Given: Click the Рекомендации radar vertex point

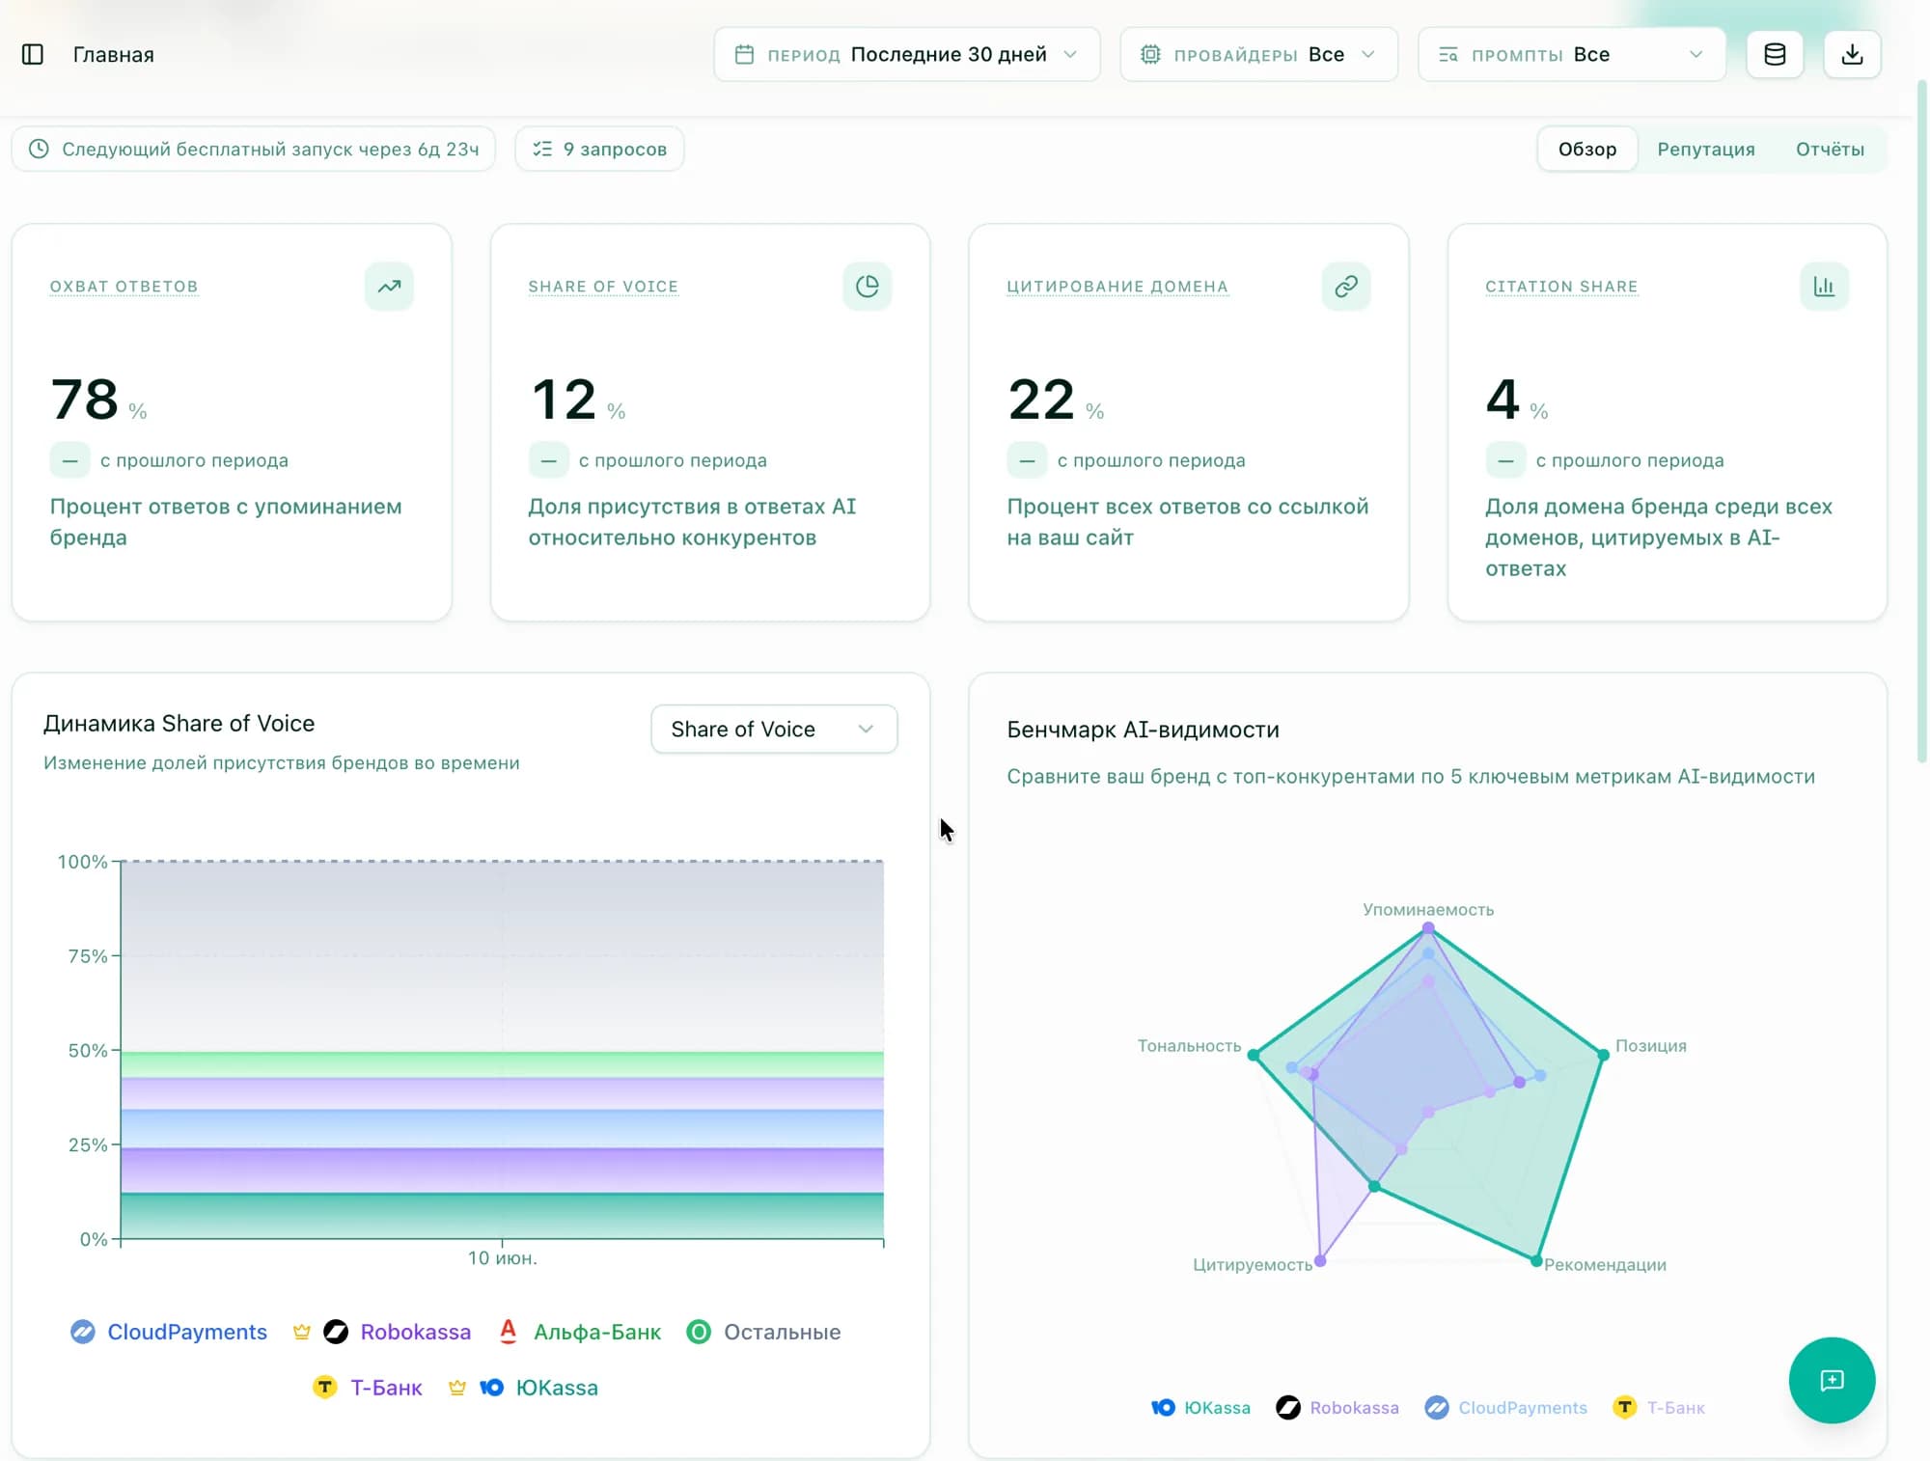Looking at the screenshot, I should tap(1536, 1260).
